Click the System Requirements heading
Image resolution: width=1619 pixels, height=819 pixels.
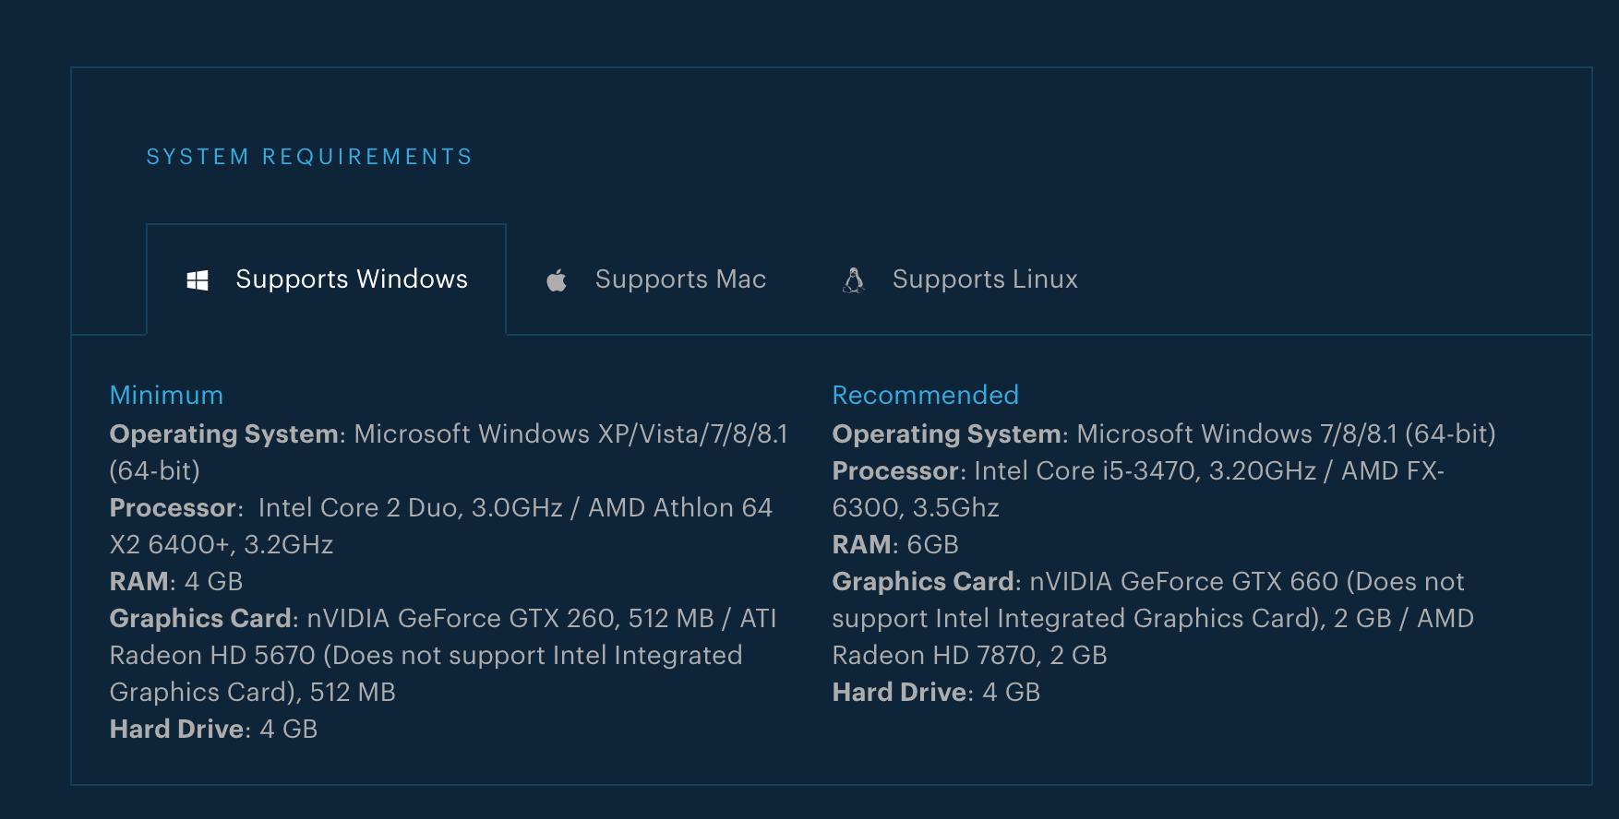tap(309, 157)
